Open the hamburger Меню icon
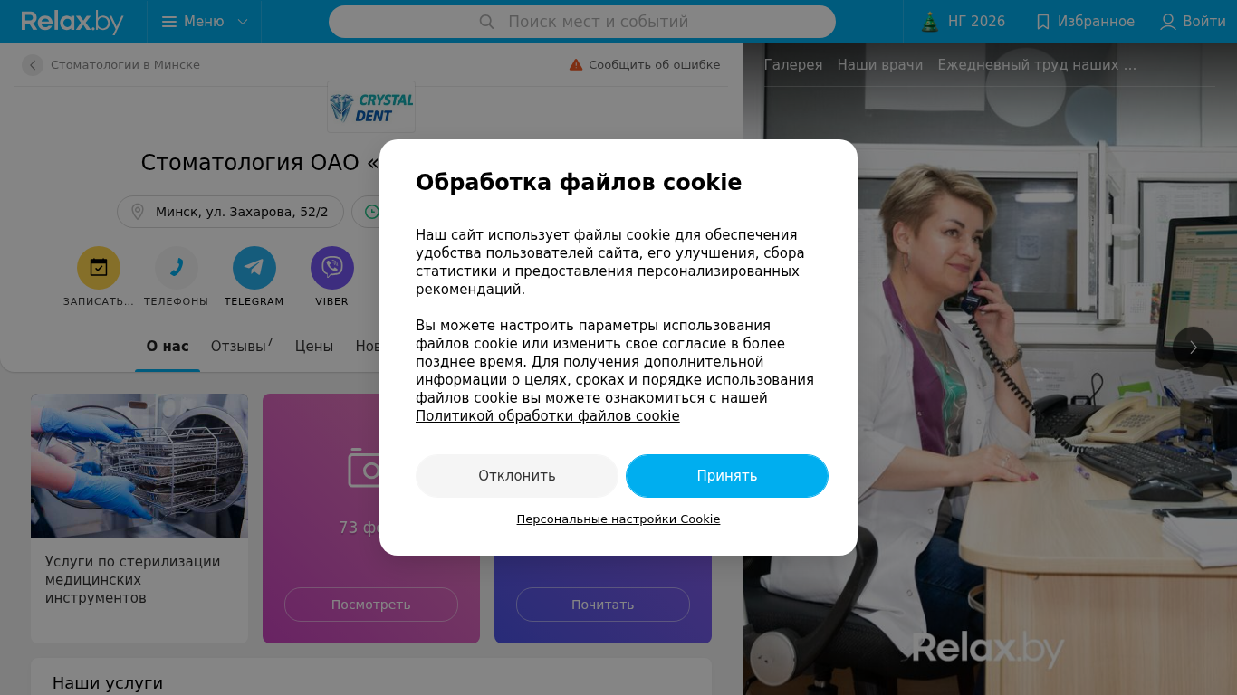Viewport: 1237px width, 695px height. click(x=169, y=22)
